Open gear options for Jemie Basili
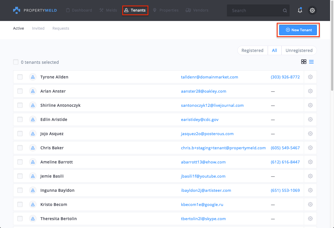This screenshot has width=334, height=228. coord(310,176)
